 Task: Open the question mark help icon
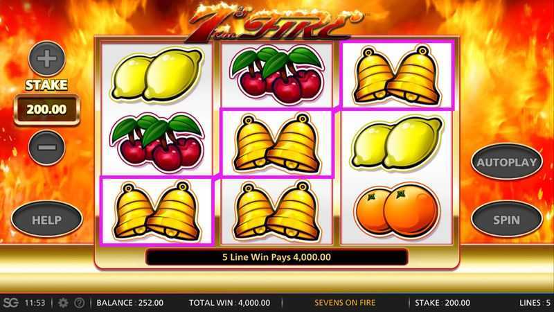tap(80, 303)
